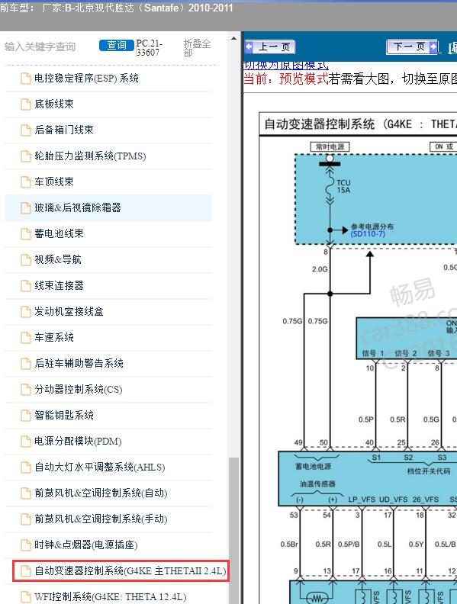Click the document icon beside 发动机室接线盒
This screenshot has height=604, width=457.
[x=25, y=312]
